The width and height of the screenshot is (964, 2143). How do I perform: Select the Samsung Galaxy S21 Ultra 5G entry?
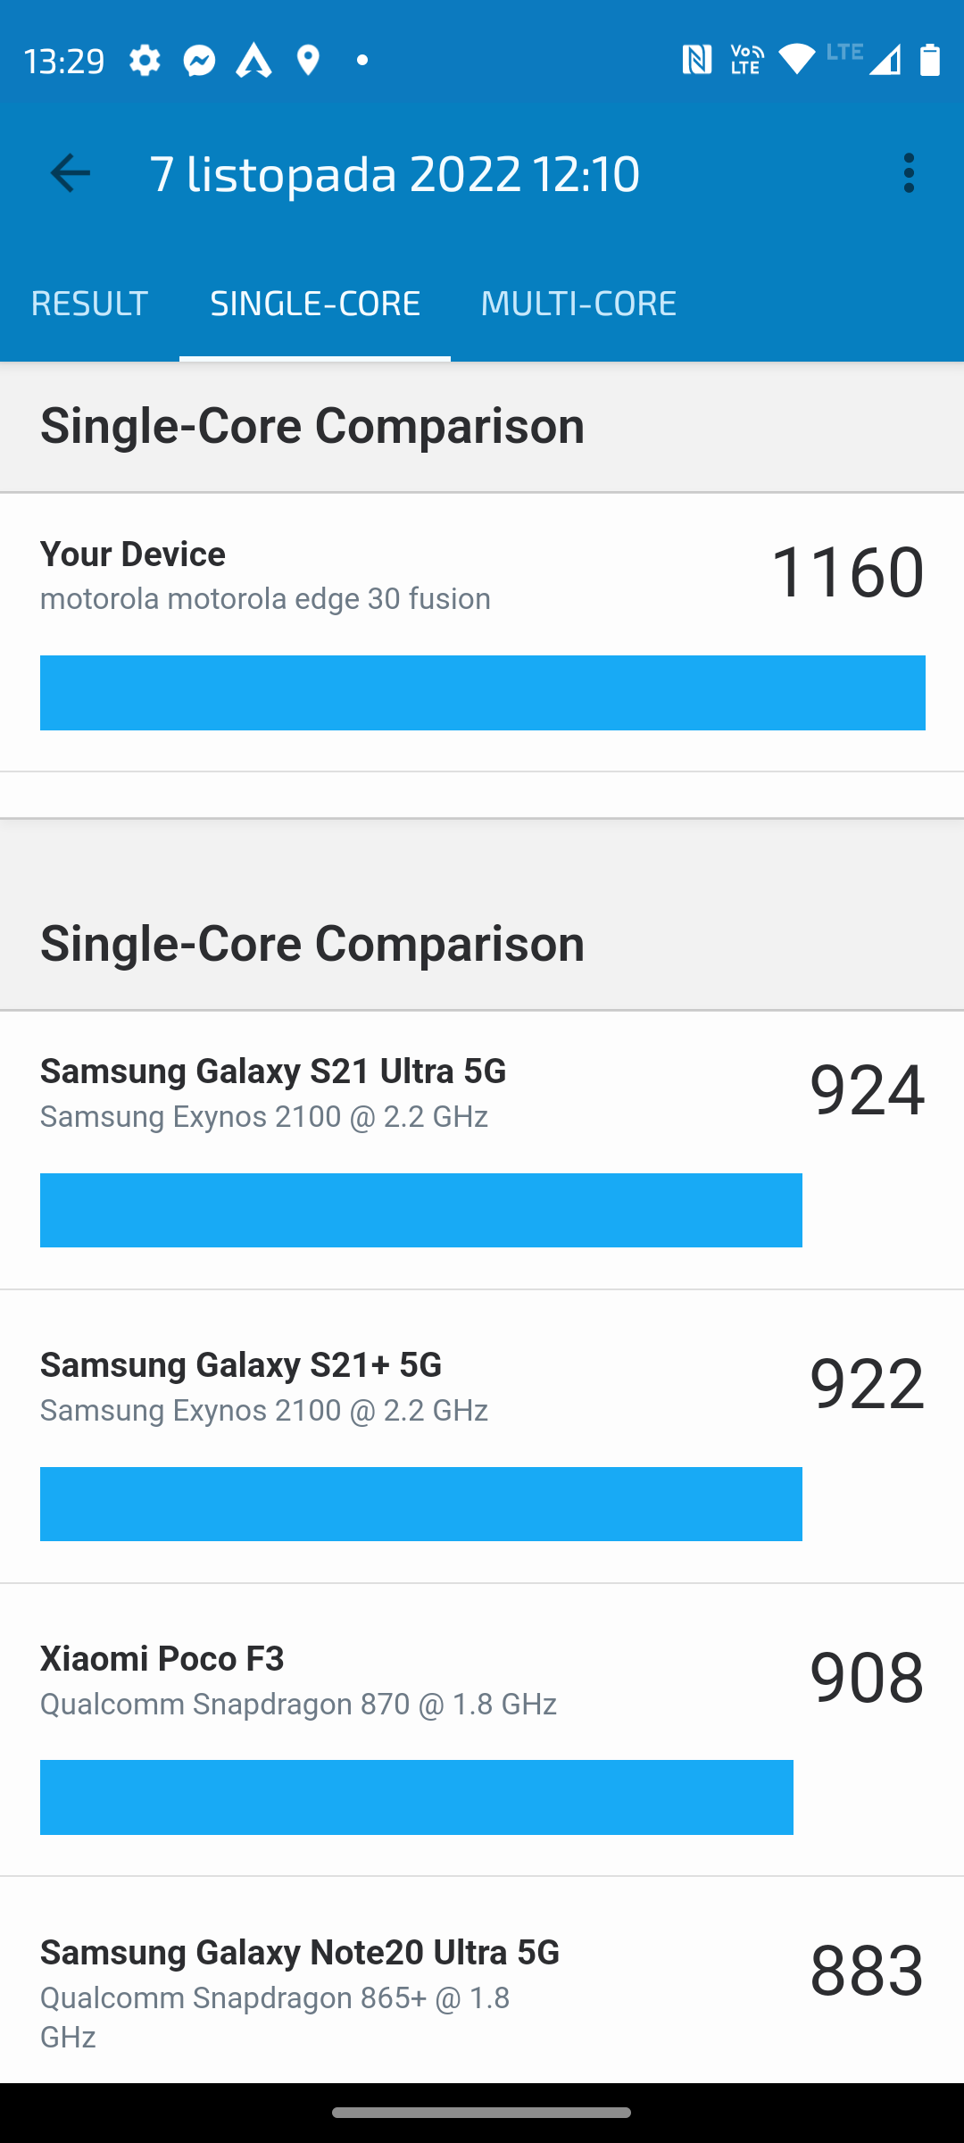tap(482, 1150)
